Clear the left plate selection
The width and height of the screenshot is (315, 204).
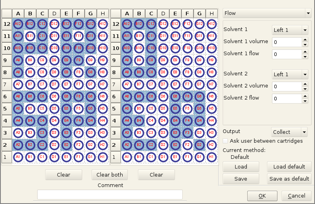[64, 175]
